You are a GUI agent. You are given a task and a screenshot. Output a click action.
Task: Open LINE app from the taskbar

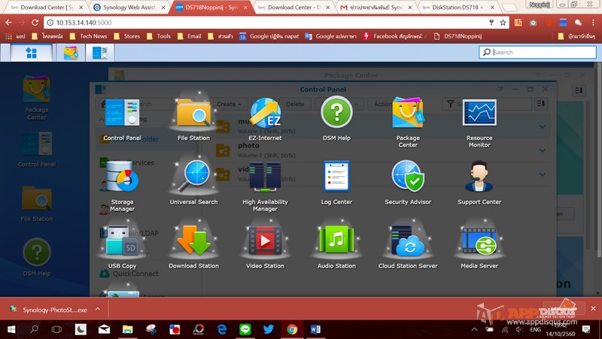click(x=245, y=329)
